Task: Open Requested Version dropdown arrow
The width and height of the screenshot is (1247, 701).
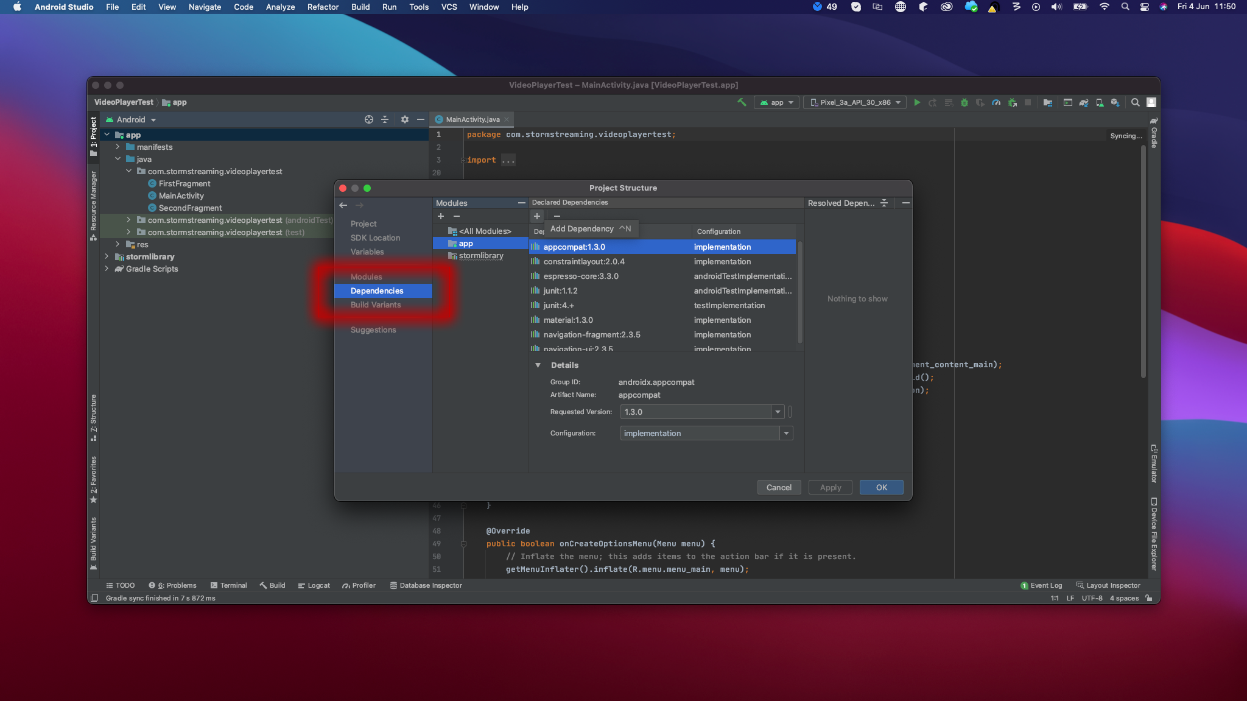Action: pos(778,412)
